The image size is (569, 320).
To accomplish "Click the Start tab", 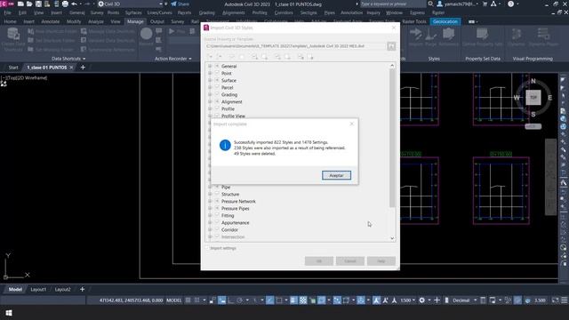I will 13,68.
